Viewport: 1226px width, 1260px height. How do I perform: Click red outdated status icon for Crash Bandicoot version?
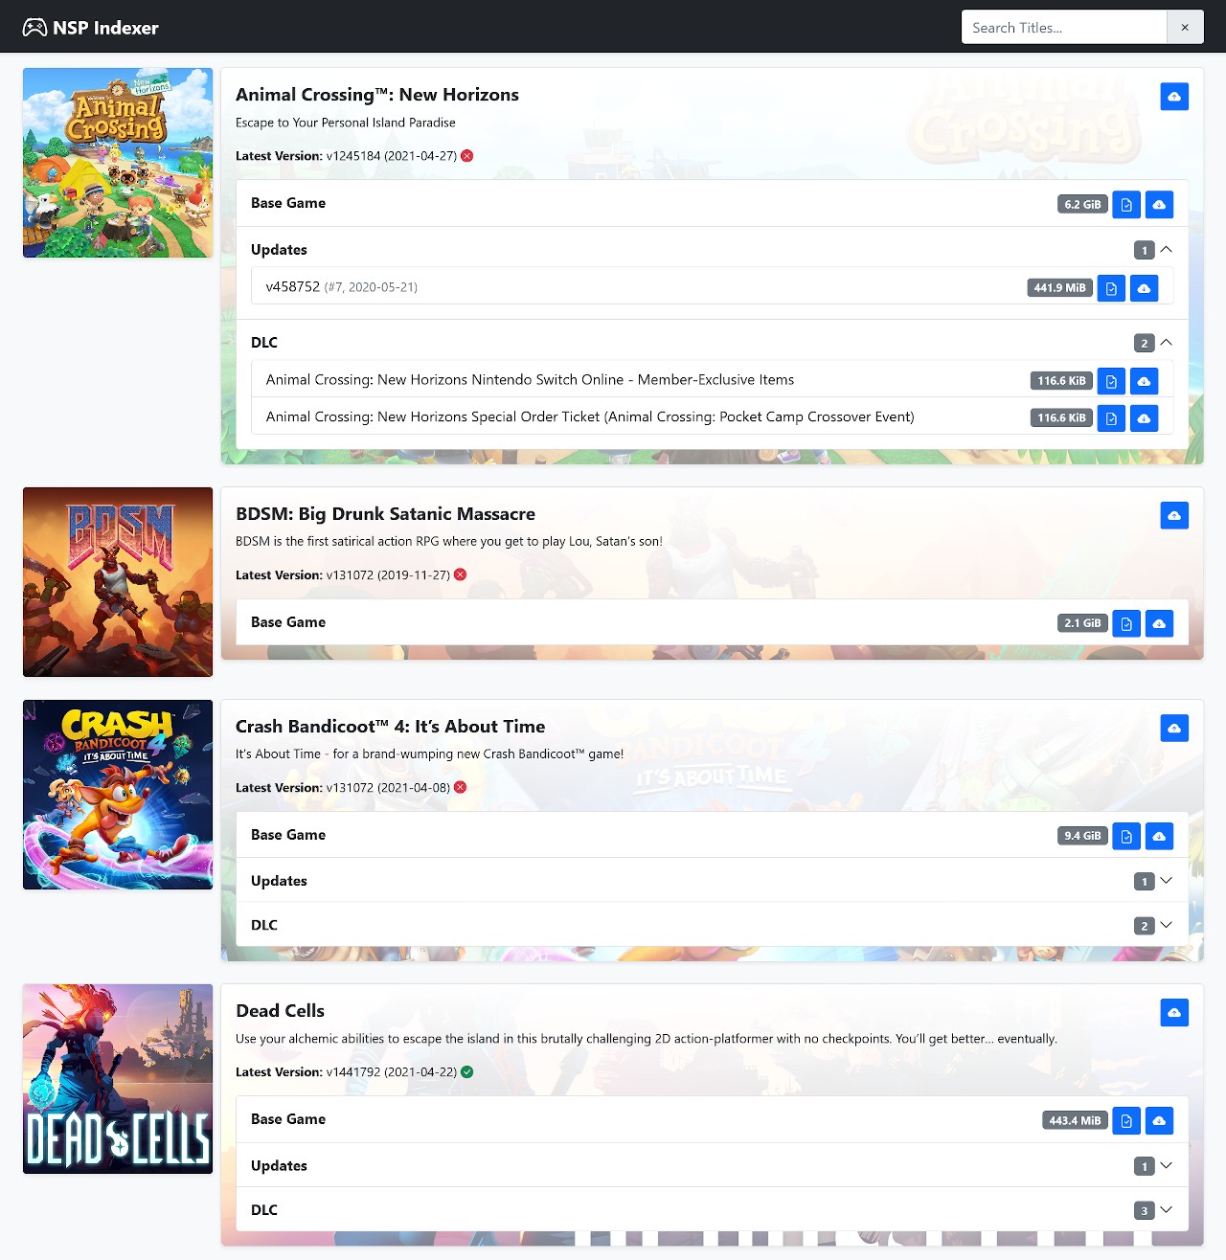461,788
